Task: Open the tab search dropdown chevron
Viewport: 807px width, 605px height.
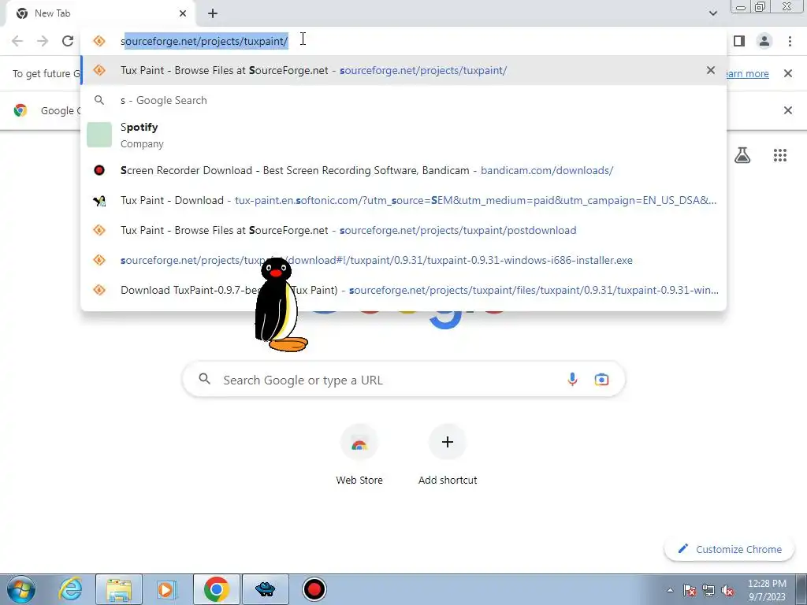Action: click(712, 13)
